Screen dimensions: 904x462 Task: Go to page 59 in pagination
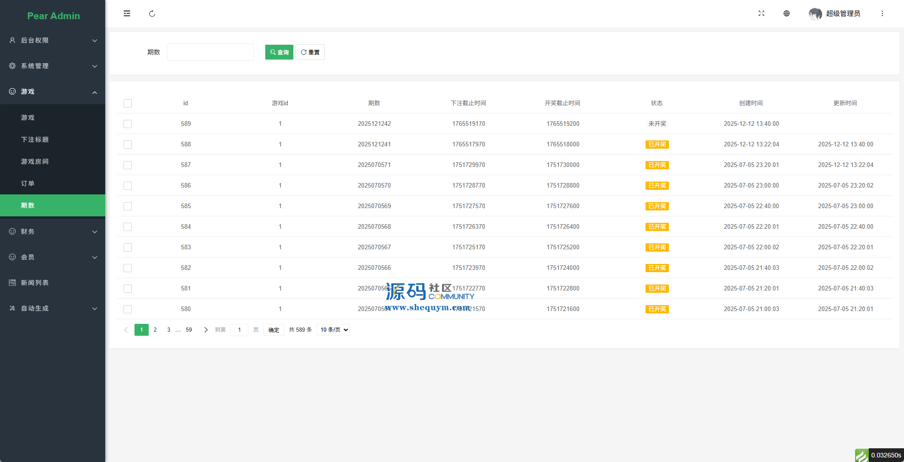189,330
